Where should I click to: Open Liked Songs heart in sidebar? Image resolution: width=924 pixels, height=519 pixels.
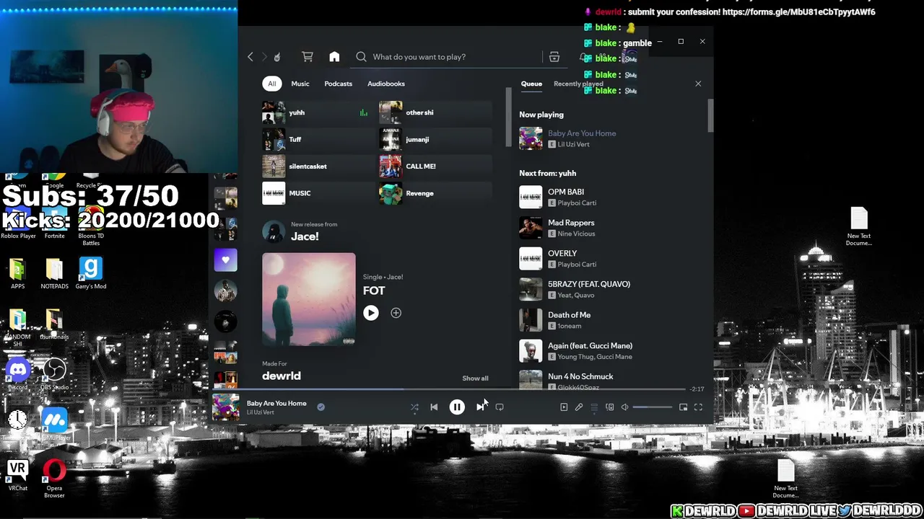pyautogui.click(x=225, y=260)
